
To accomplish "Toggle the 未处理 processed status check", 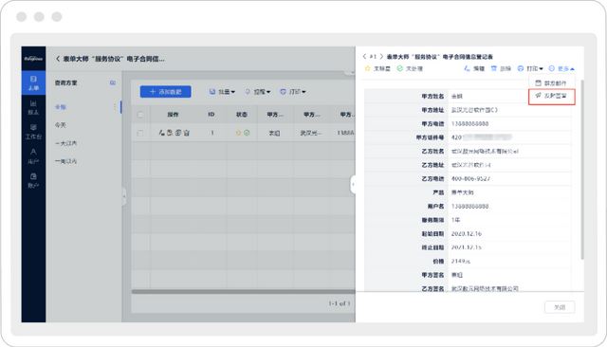I will click(x=410, y=68).
